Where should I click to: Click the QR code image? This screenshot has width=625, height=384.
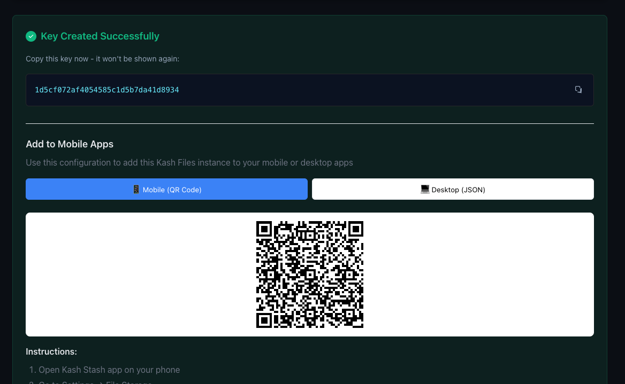(x=310, y=275)
